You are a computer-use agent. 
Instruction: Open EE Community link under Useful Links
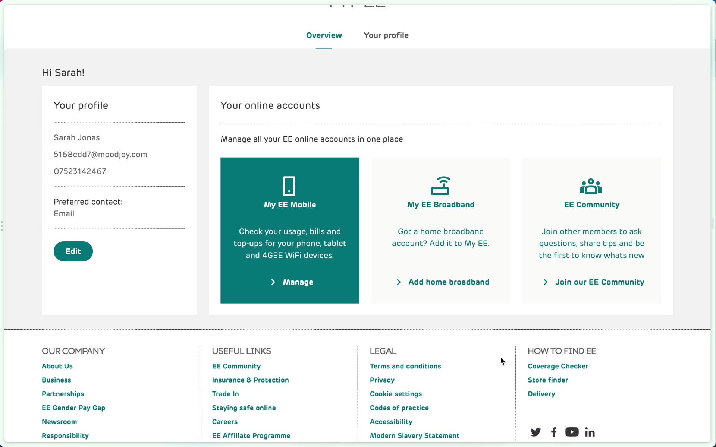(x=236, y=366)
